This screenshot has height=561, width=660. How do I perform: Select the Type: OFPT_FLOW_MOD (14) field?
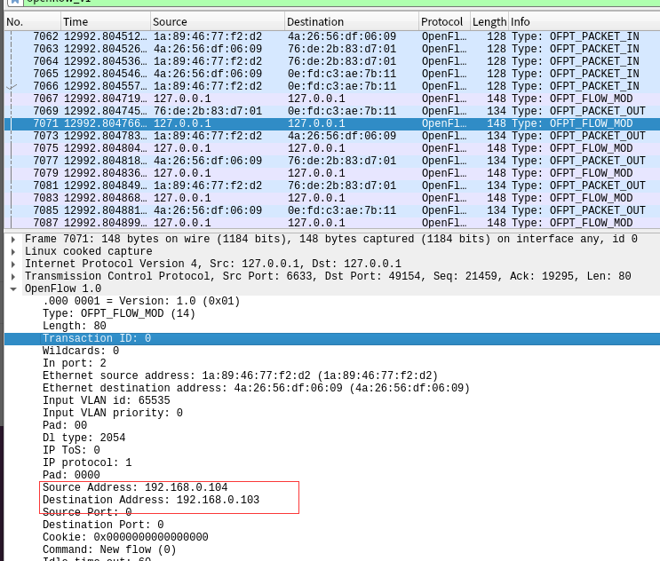pos(119,313)
